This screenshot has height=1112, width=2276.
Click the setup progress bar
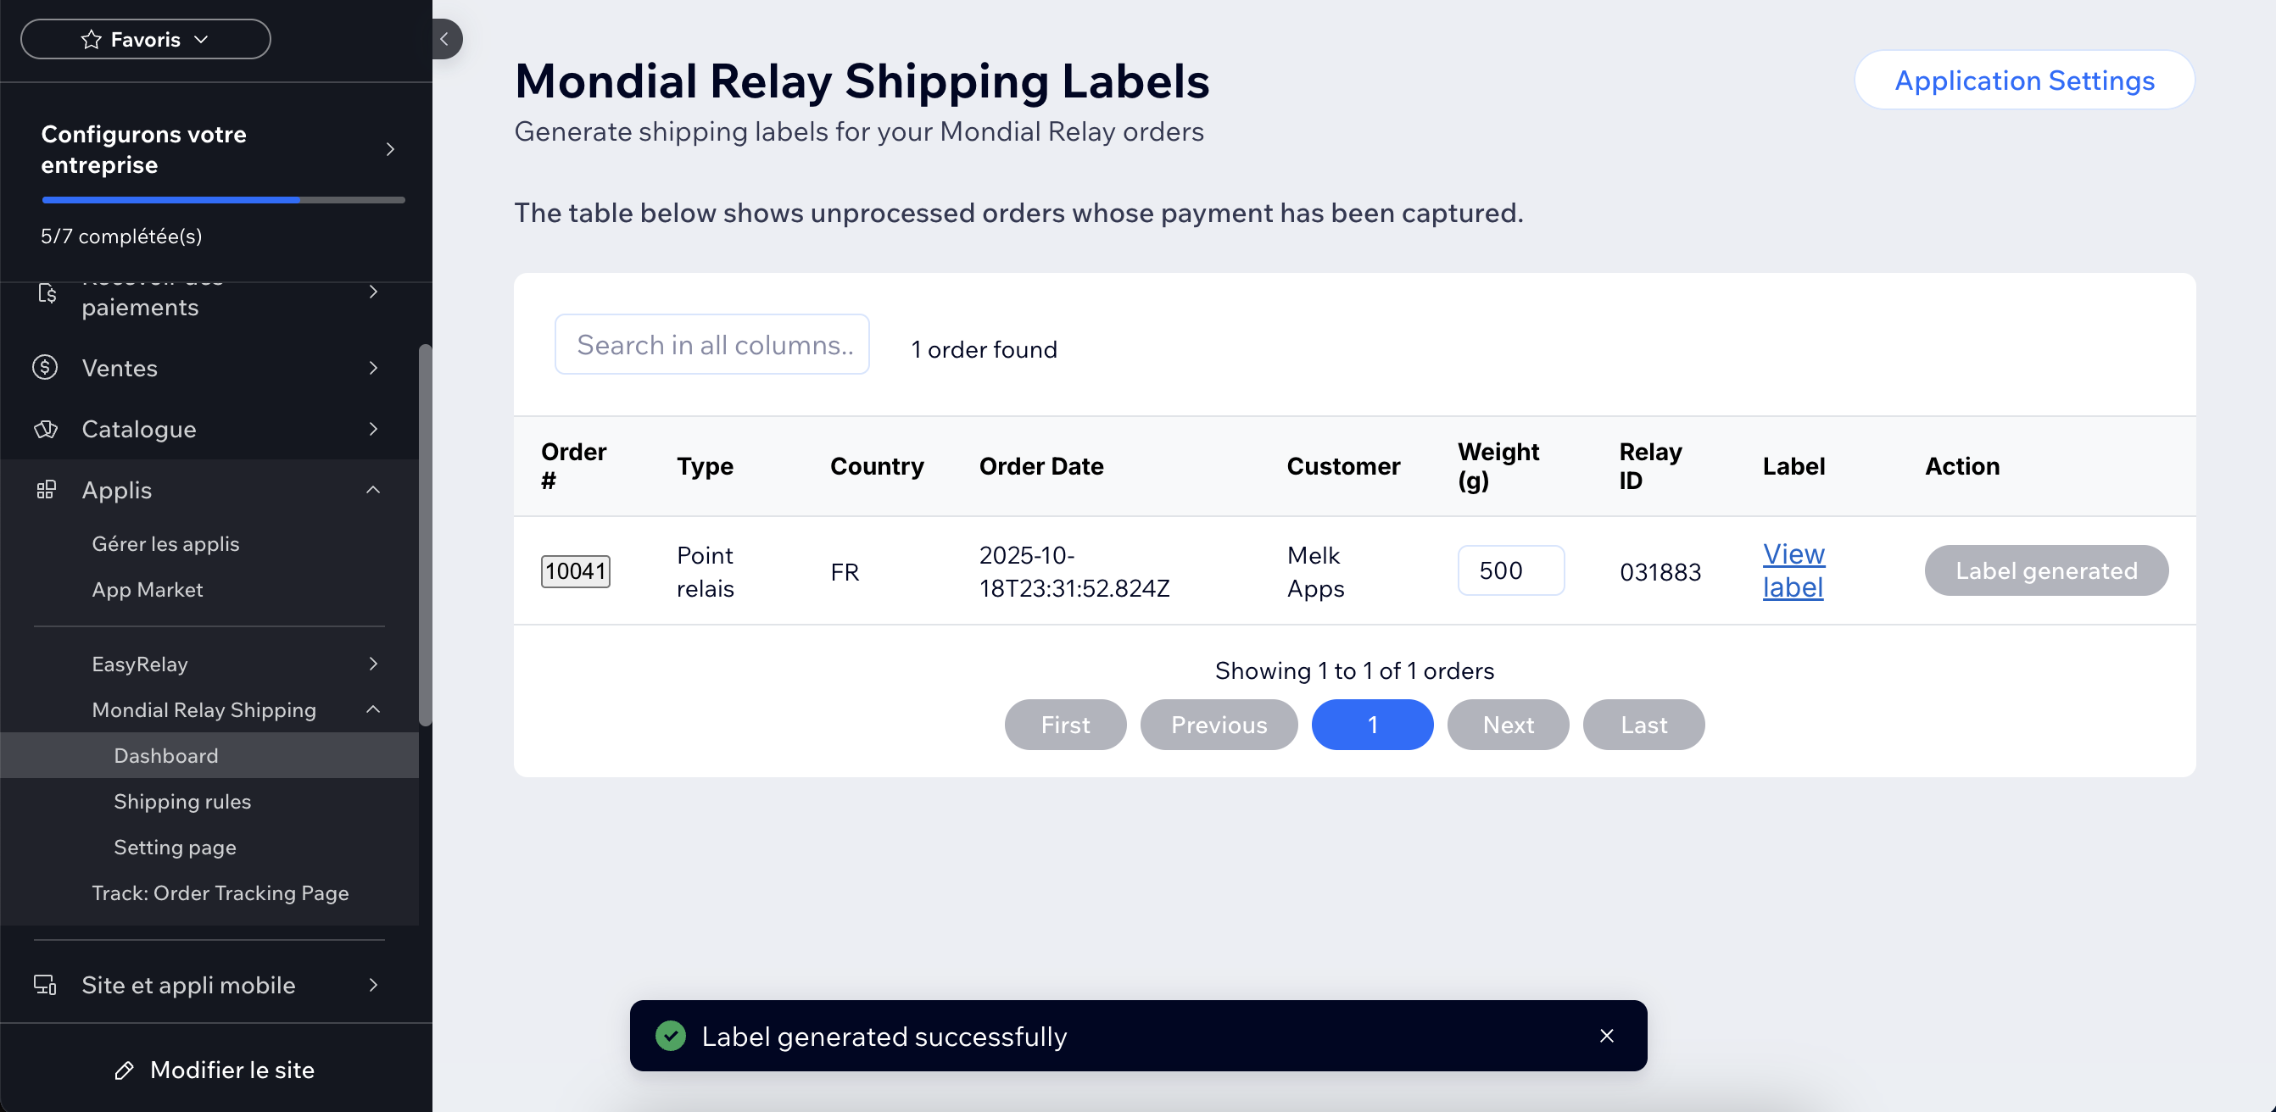pos(223,201)
